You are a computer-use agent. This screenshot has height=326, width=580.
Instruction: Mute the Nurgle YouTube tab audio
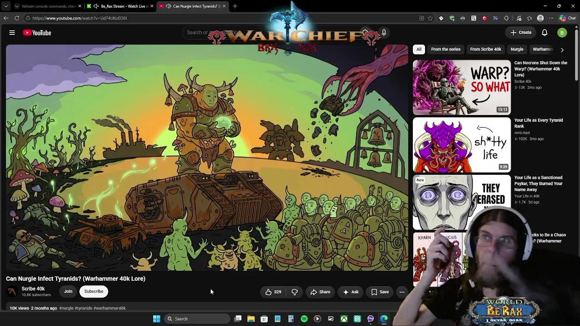pyautogui.click(x=169, y=6)
